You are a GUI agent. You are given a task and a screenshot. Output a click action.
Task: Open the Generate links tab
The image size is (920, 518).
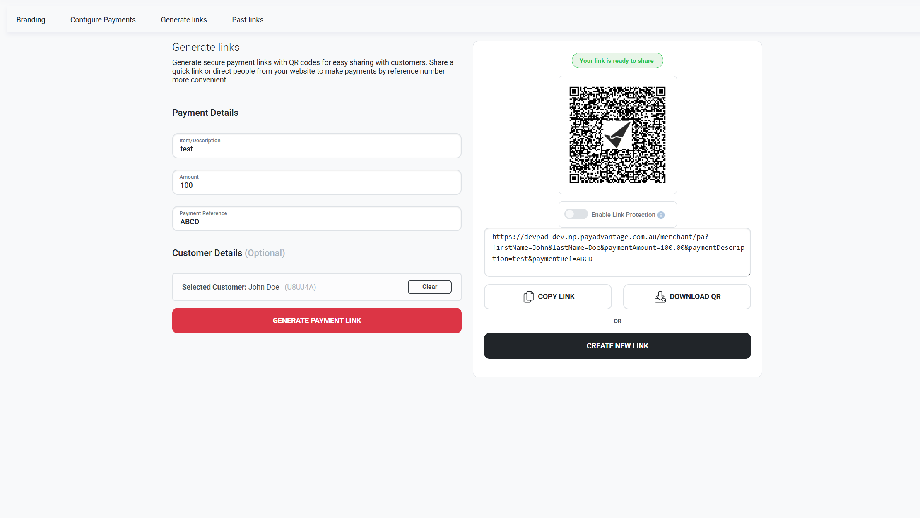point(184,20)
